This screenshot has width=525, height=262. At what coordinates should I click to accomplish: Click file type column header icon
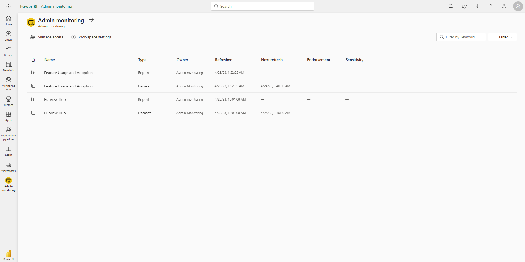pos(33,60)
